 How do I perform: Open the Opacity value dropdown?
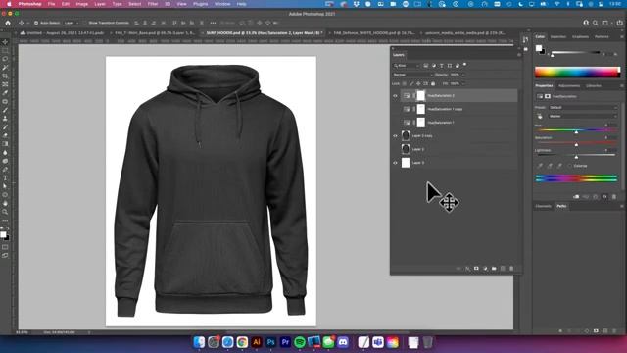tap(462, 75)
